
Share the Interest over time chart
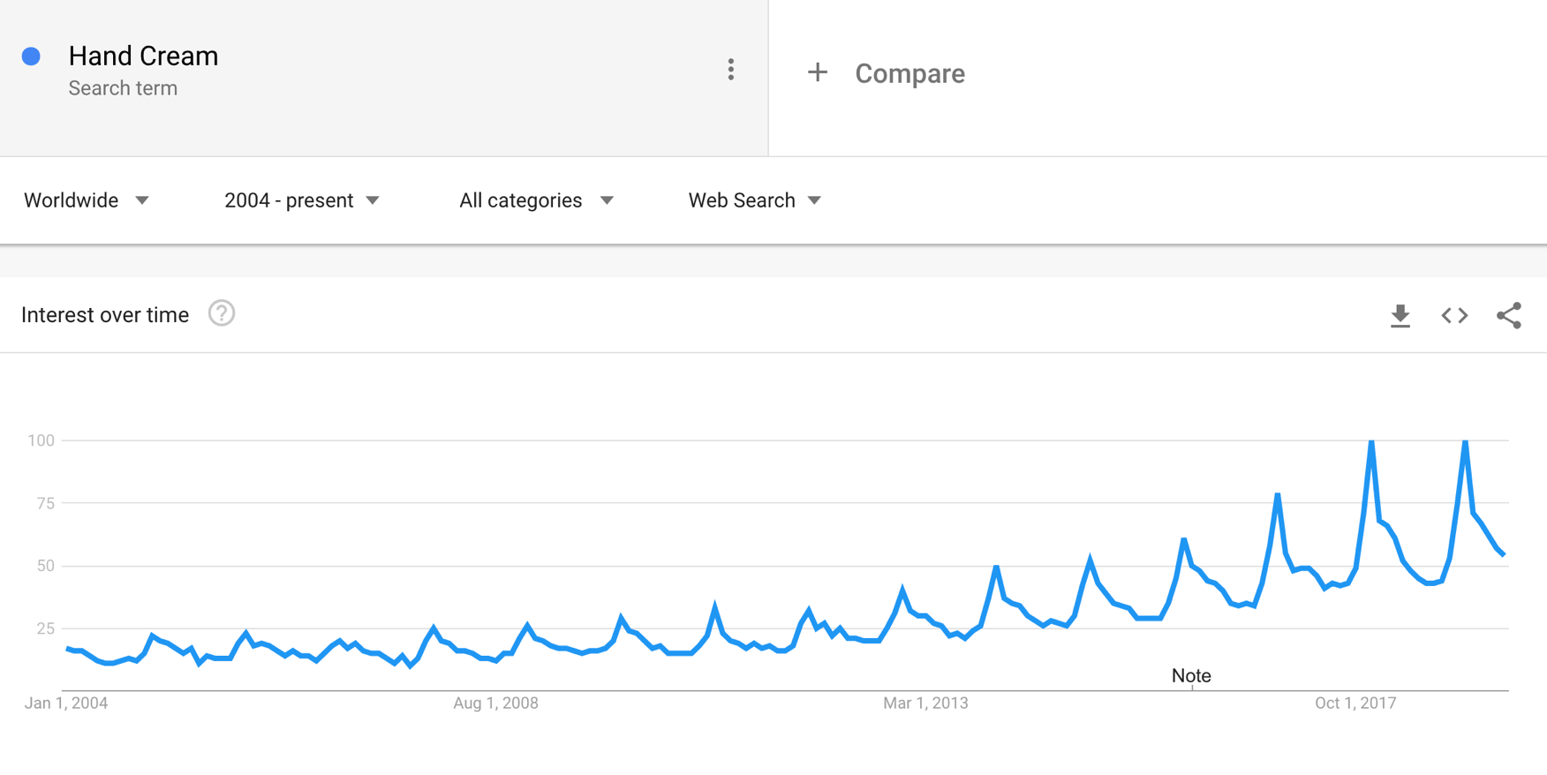1509,315
